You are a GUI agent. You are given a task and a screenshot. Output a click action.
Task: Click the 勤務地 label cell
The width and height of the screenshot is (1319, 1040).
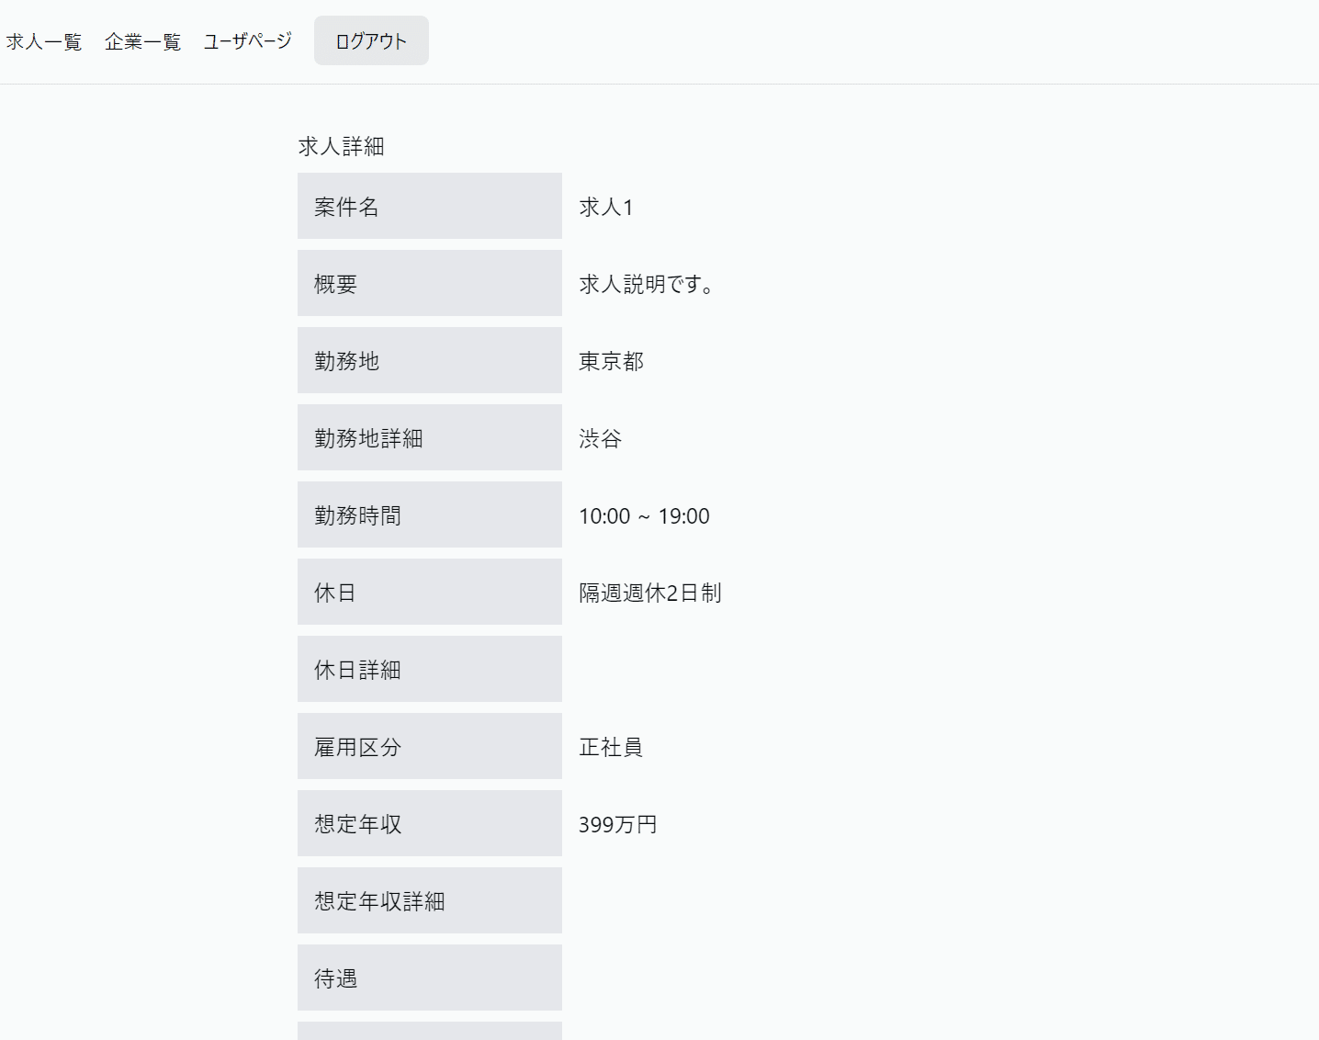click(x=429, y=361)
